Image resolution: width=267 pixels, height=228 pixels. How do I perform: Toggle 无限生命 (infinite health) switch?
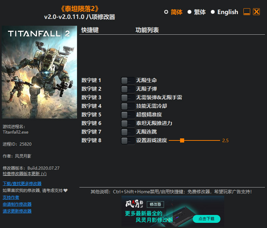128,80
